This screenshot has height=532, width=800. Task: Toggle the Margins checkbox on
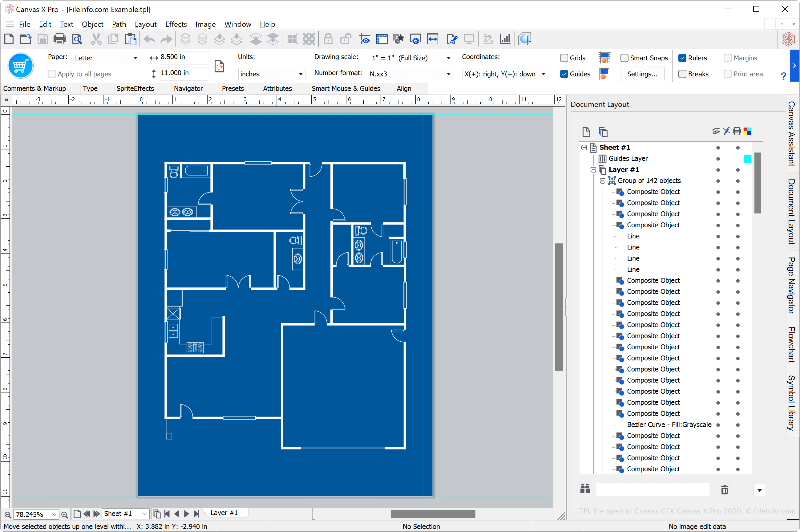point(727,57)
